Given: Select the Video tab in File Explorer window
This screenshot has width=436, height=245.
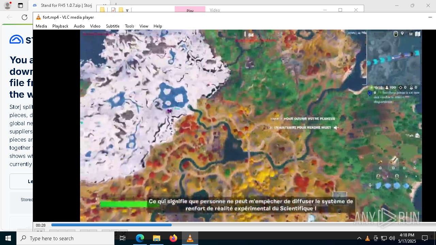Looking at the screenshot, I should 215,10.
